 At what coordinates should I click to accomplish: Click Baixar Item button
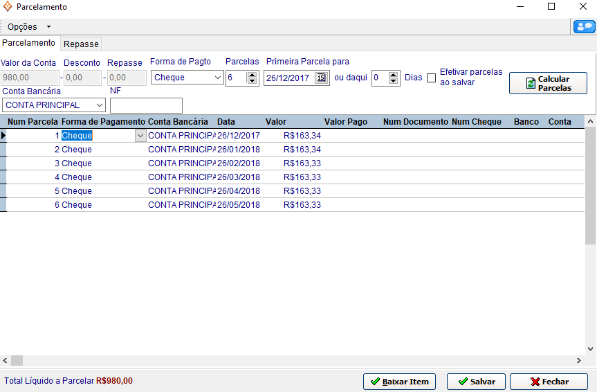398,382
